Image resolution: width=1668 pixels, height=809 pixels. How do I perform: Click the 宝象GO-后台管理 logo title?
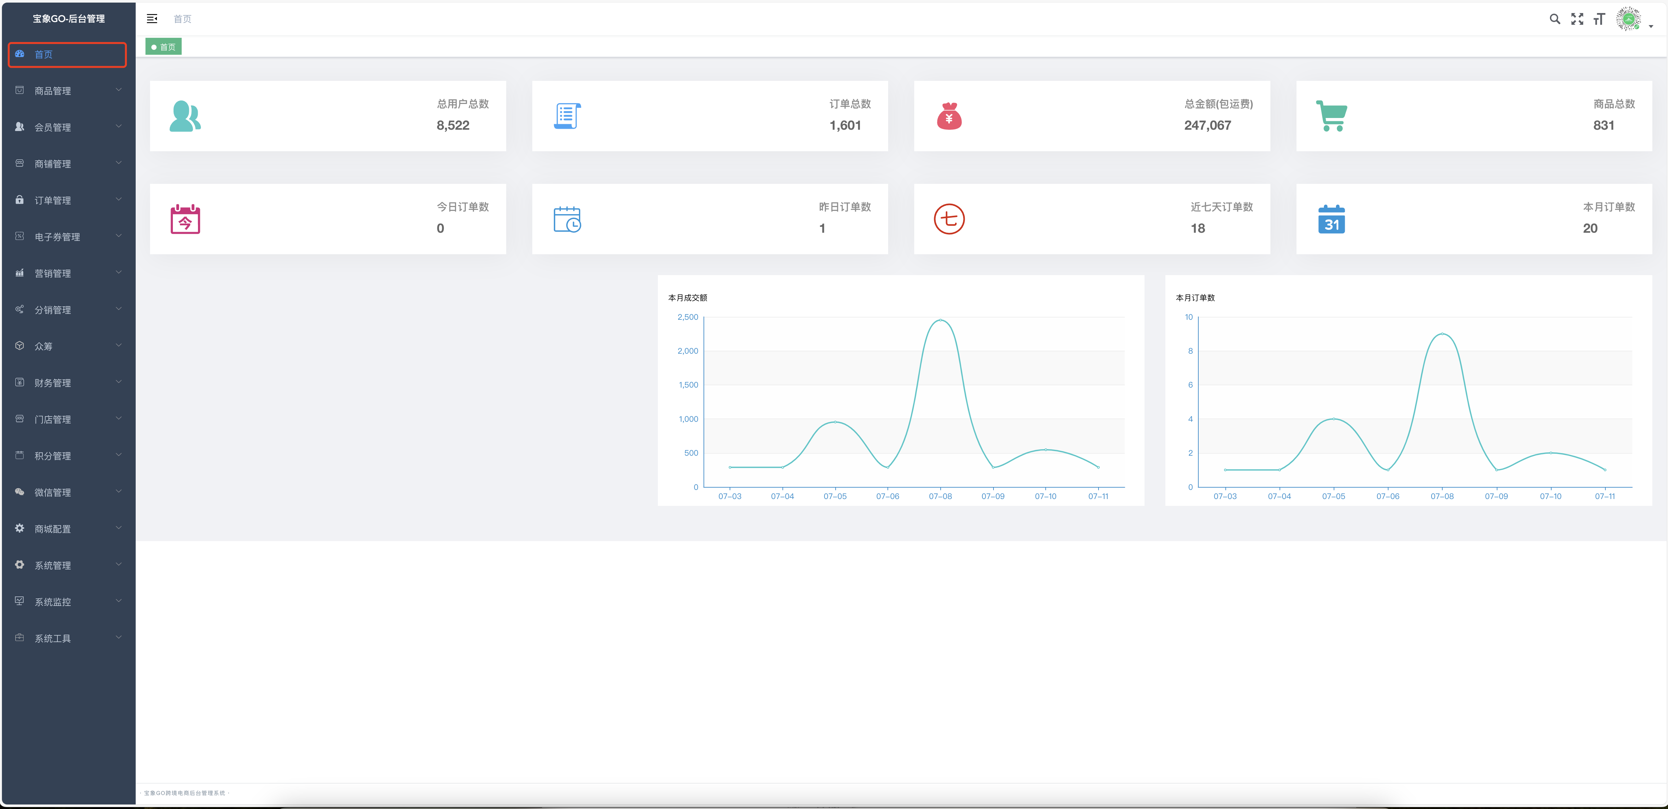(68, 19)
